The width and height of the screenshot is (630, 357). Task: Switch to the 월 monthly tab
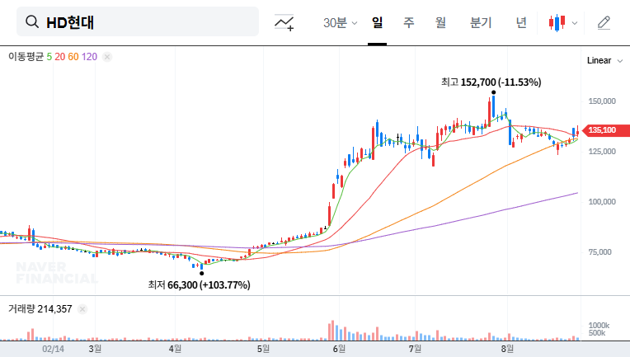[x=440, y=22]
